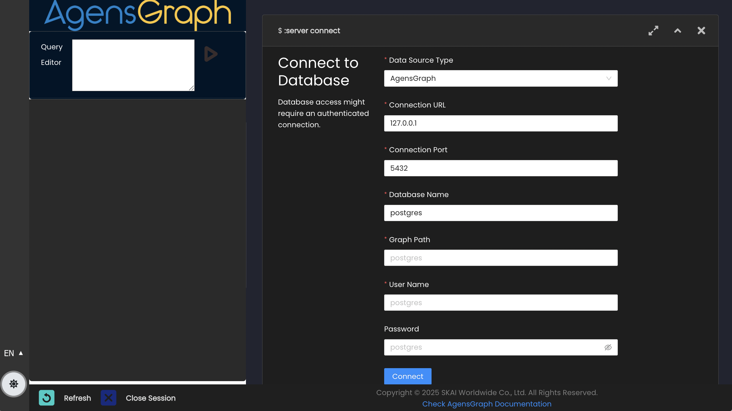Viewport: 732px width, 411px height.
Task: Click the Connection Port field
Action: [501, 168]
